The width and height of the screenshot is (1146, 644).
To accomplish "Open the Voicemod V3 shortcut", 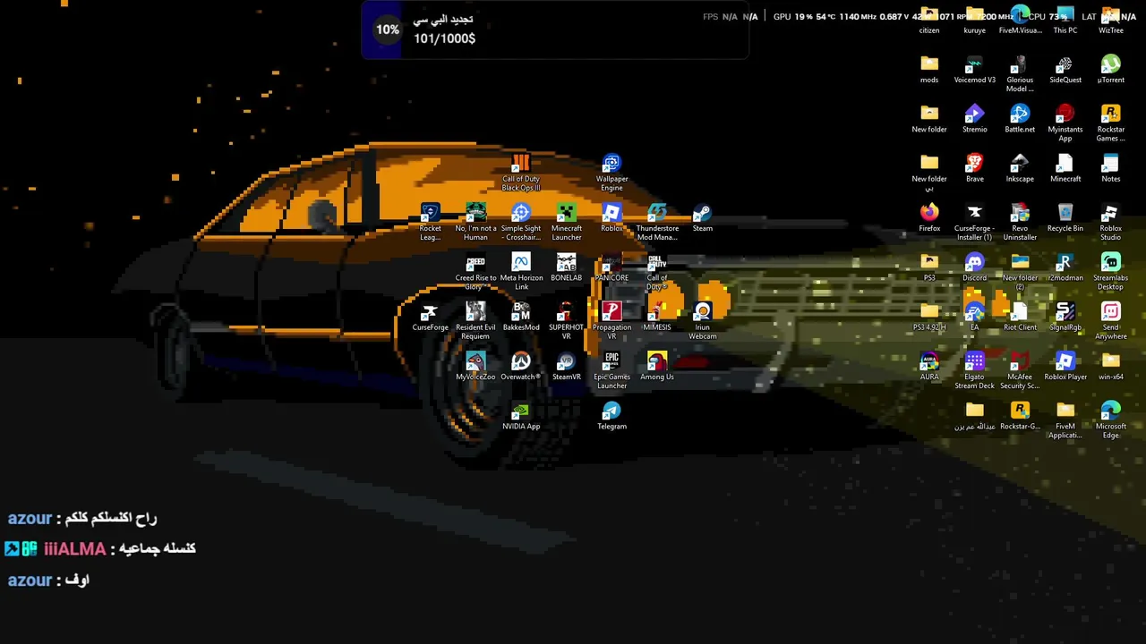I will tap(974, 70).
